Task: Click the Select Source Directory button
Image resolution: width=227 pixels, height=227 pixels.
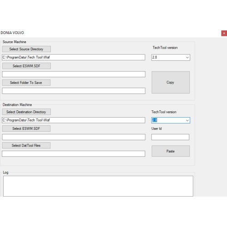Action: [26, 49]
